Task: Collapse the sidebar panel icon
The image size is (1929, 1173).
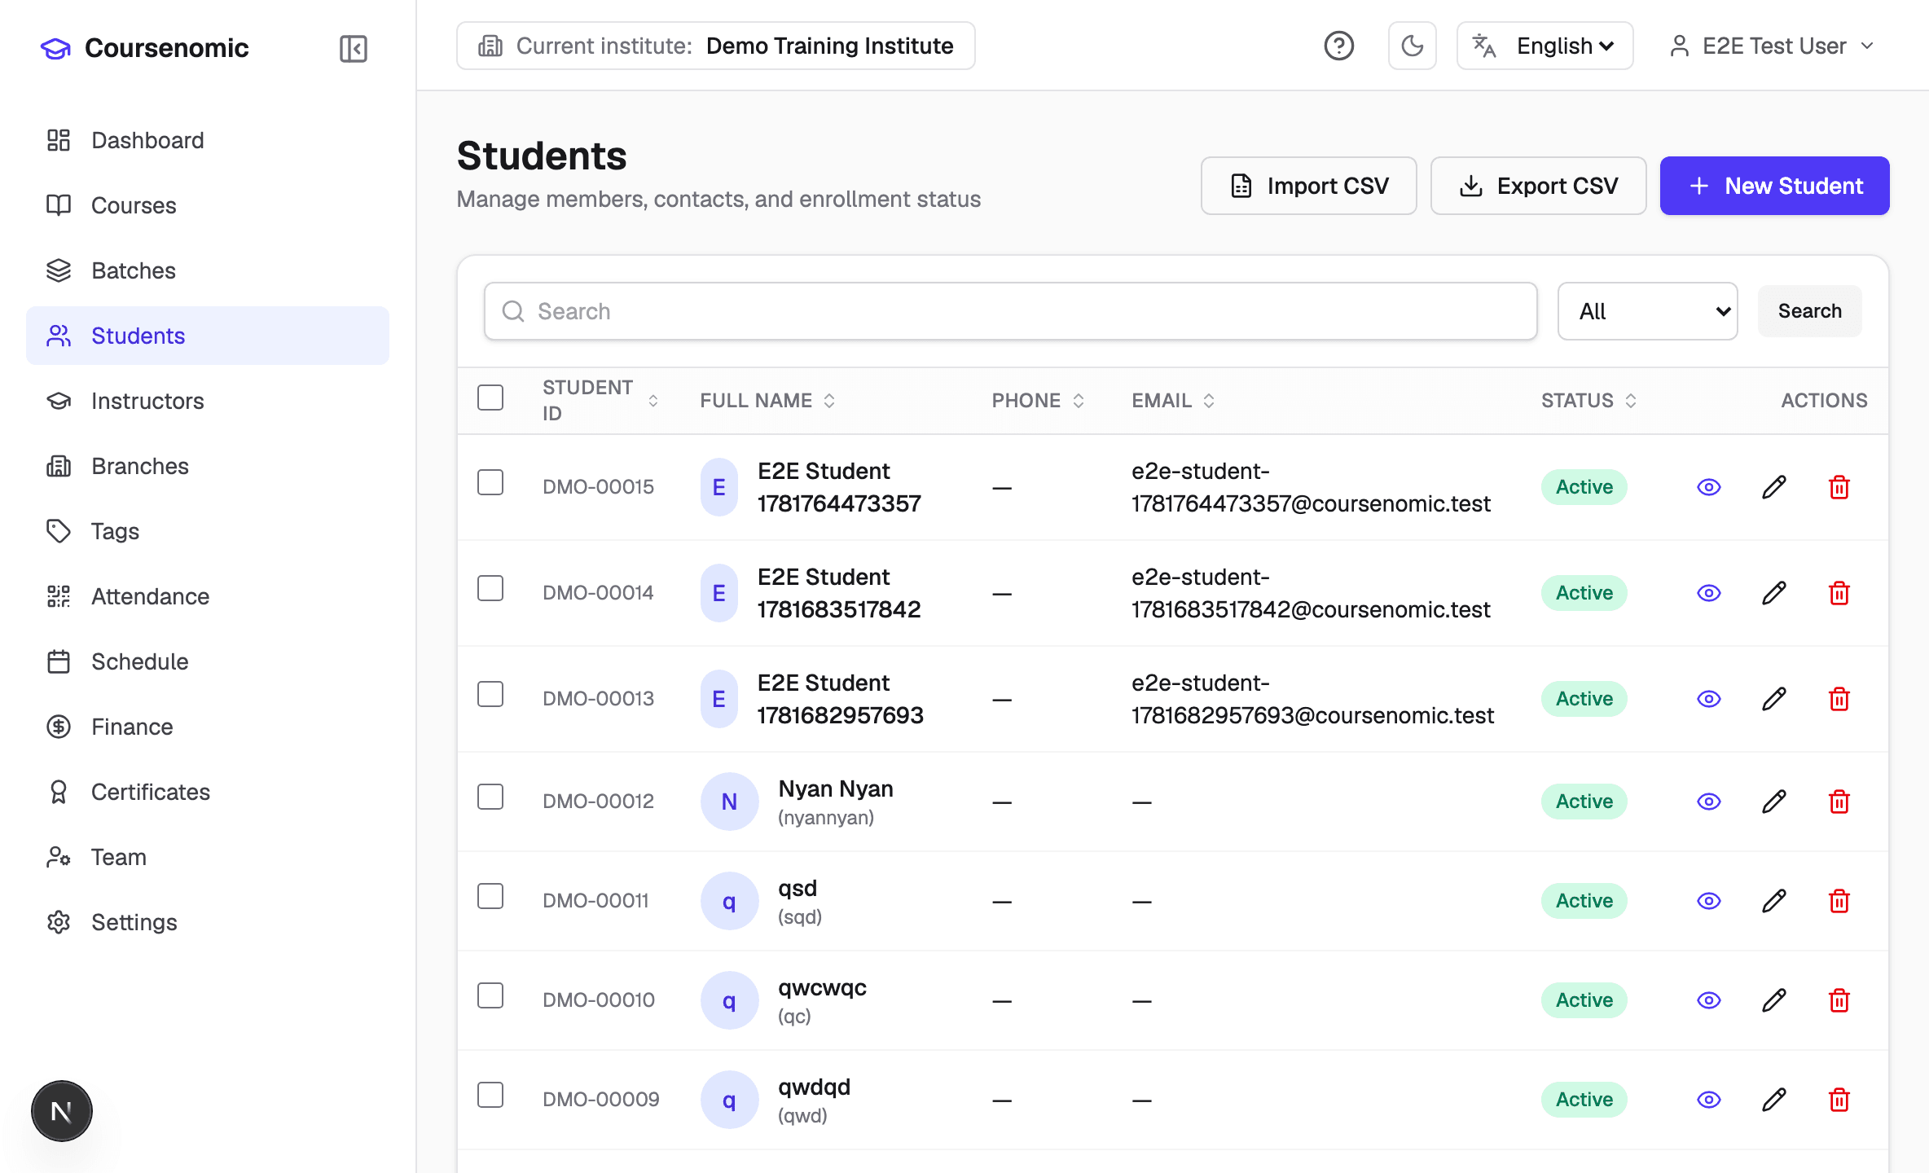Action: pos(353,48)
